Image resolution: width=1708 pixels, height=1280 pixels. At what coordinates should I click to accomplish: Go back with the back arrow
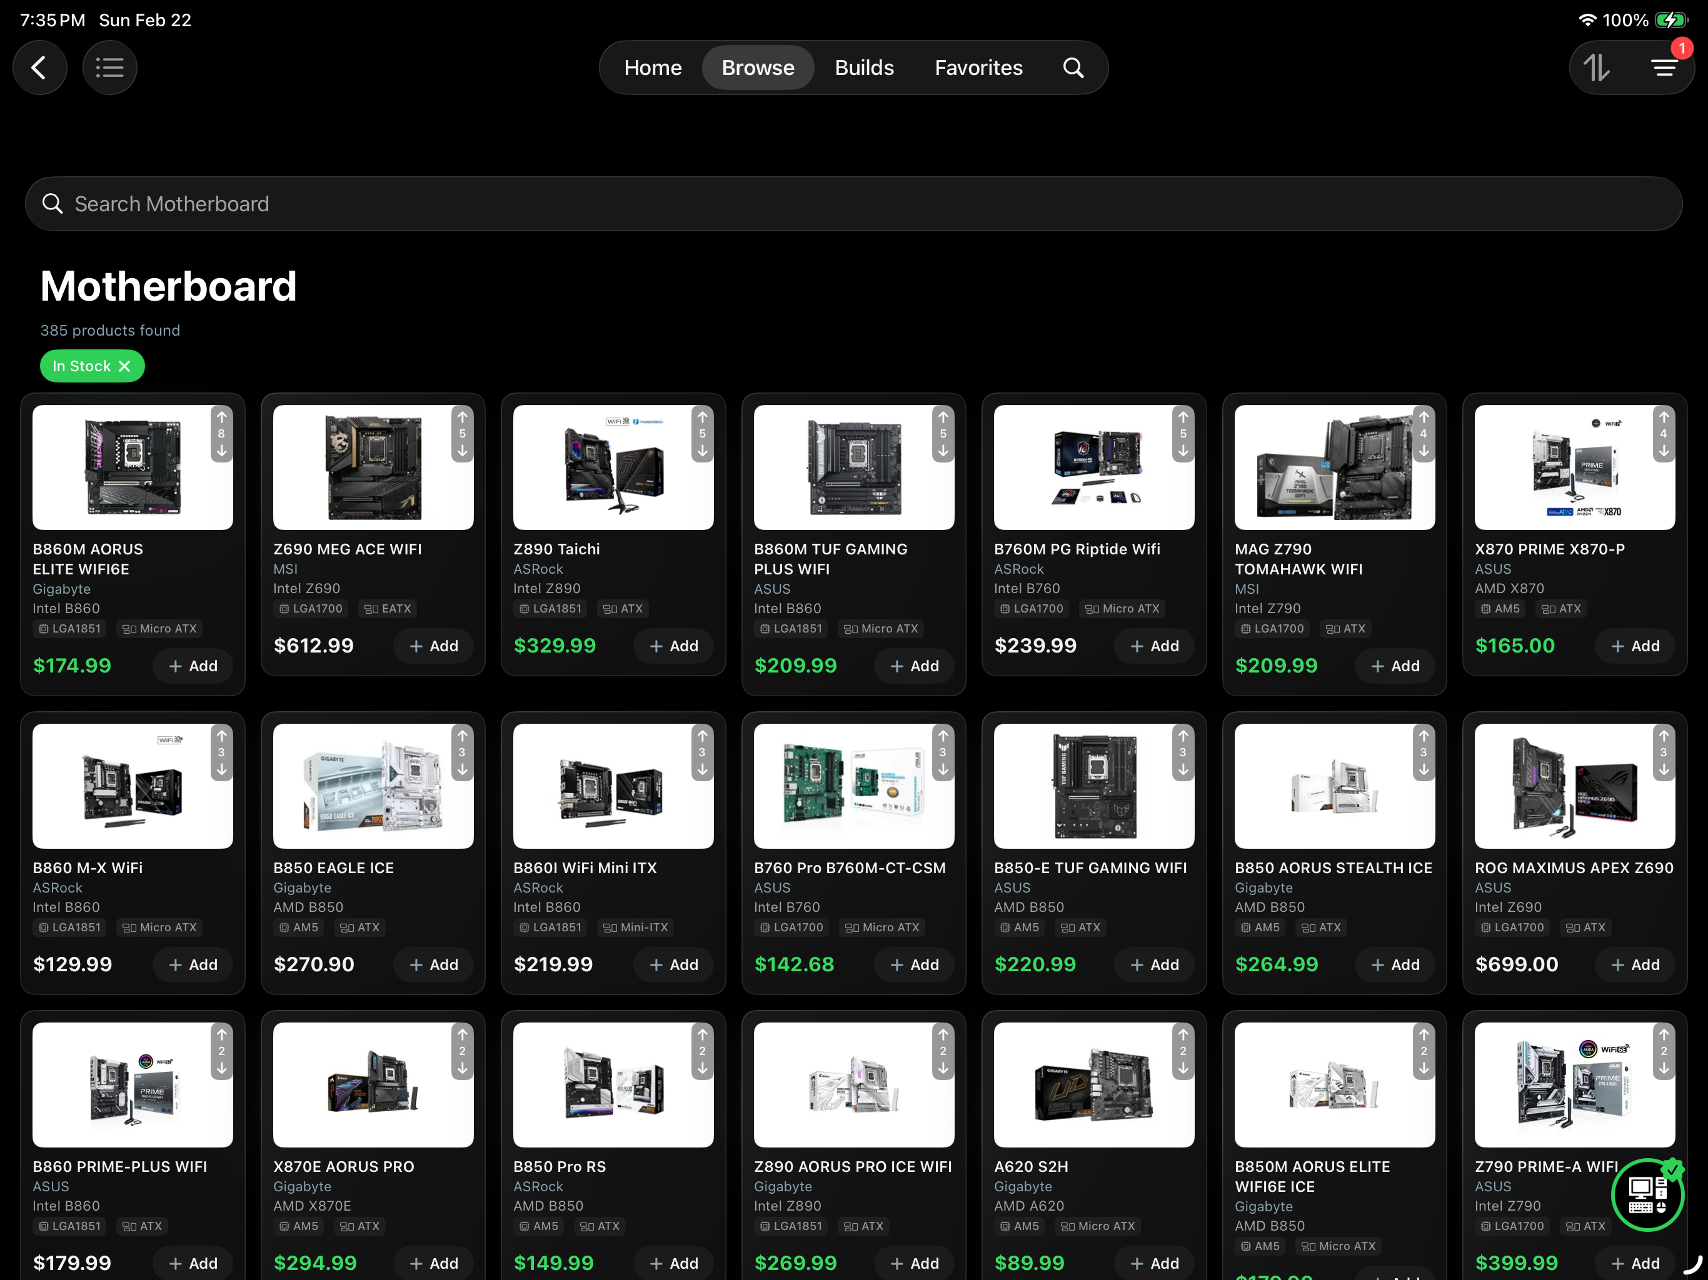point(39,68)
